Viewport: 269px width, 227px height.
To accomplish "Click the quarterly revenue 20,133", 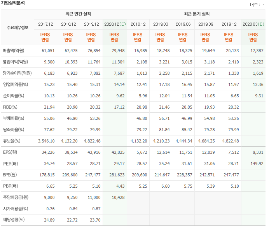I will pos(232,51).
